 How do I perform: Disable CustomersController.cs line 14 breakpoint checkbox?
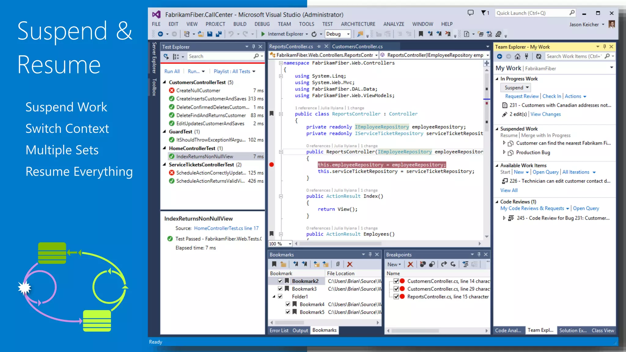pos(396,281)
